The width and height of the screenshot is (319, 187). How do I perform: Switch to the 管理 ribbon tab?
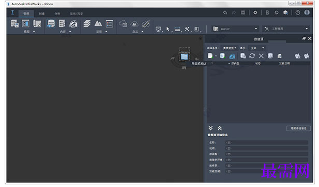click(26, 13)
